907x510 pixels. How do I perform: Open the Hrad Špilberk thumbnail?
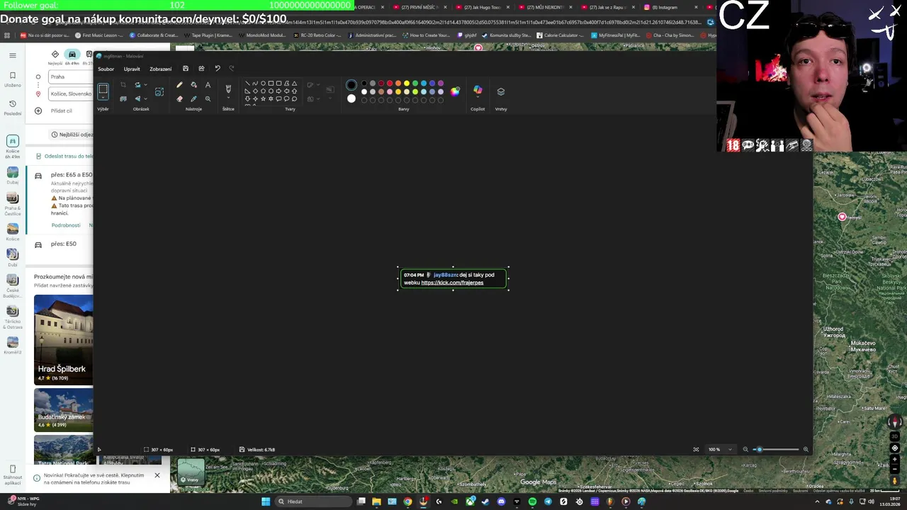tap(63, 339)
